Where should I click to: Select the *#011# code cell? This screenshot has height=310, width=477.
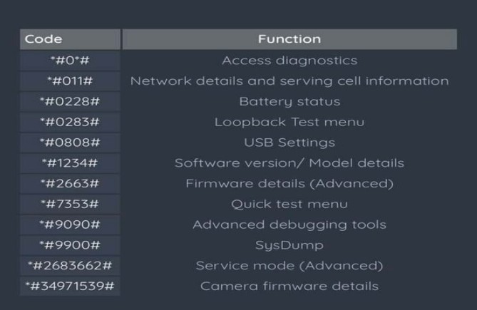tap(71, 81)
